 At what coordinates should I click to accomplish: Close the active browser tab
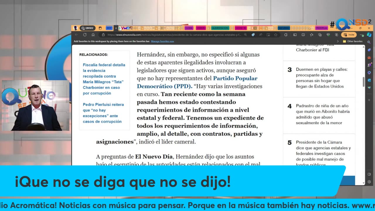(116, 28)
